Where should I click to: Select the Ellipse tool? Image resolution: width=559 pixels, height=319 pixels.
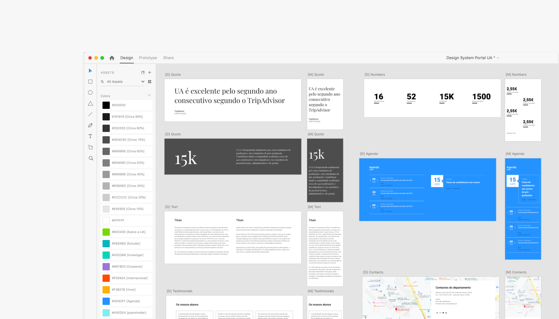pos(90,92)
